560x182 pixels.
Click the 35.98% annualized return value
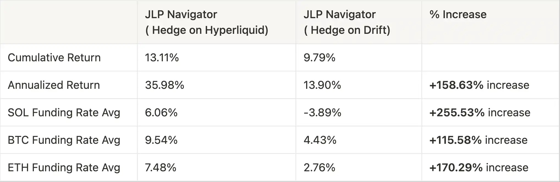[164, 85]
